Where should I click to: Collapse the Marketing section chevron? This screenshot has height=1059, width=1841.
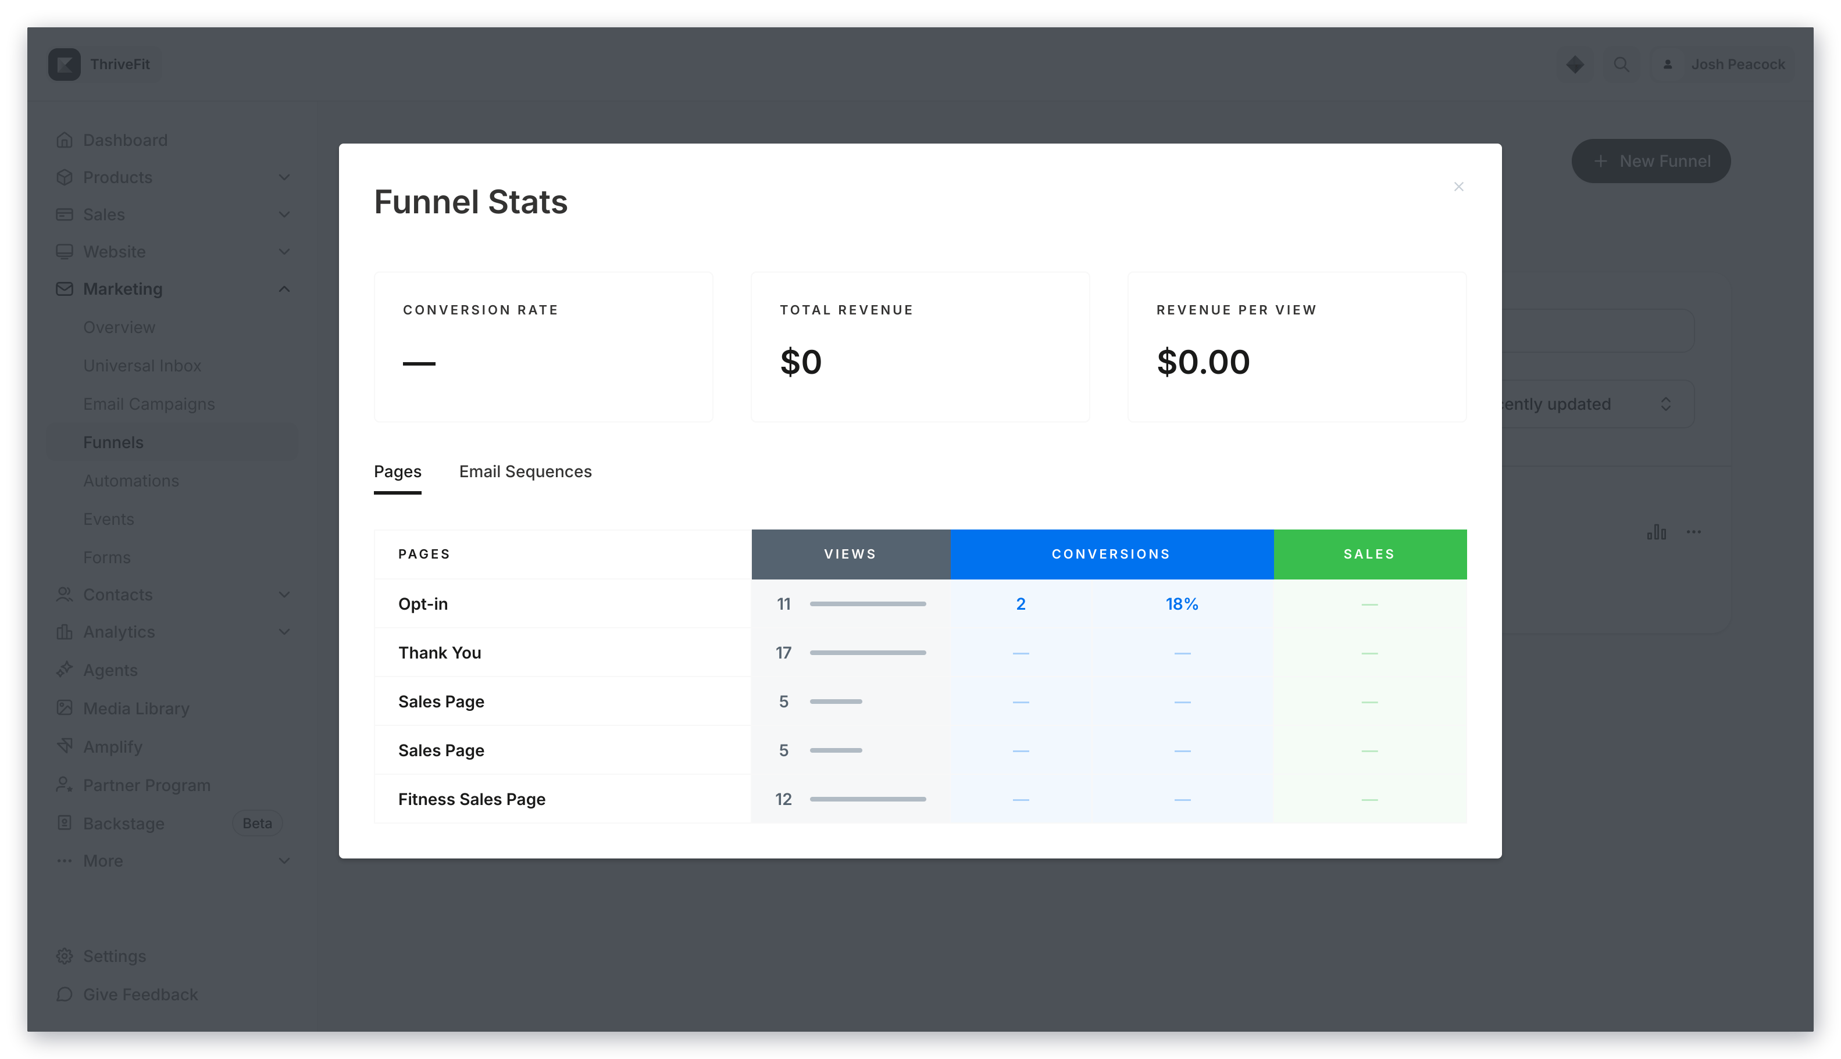tap(284, 289)
